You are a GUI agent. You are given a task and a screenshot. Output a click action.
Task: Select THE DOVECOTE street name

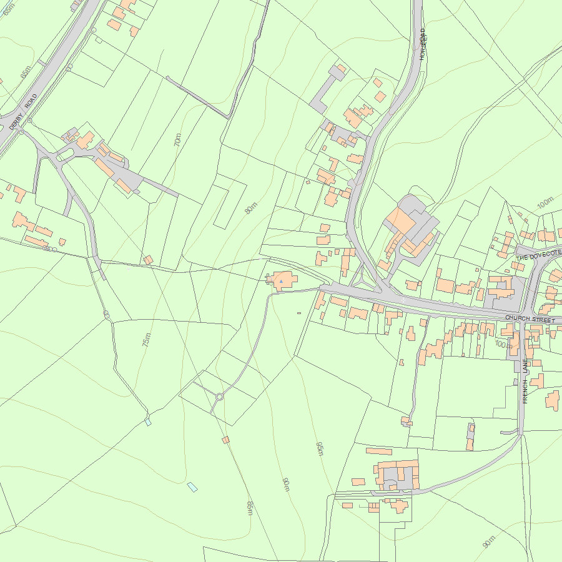tap(538, 255)
